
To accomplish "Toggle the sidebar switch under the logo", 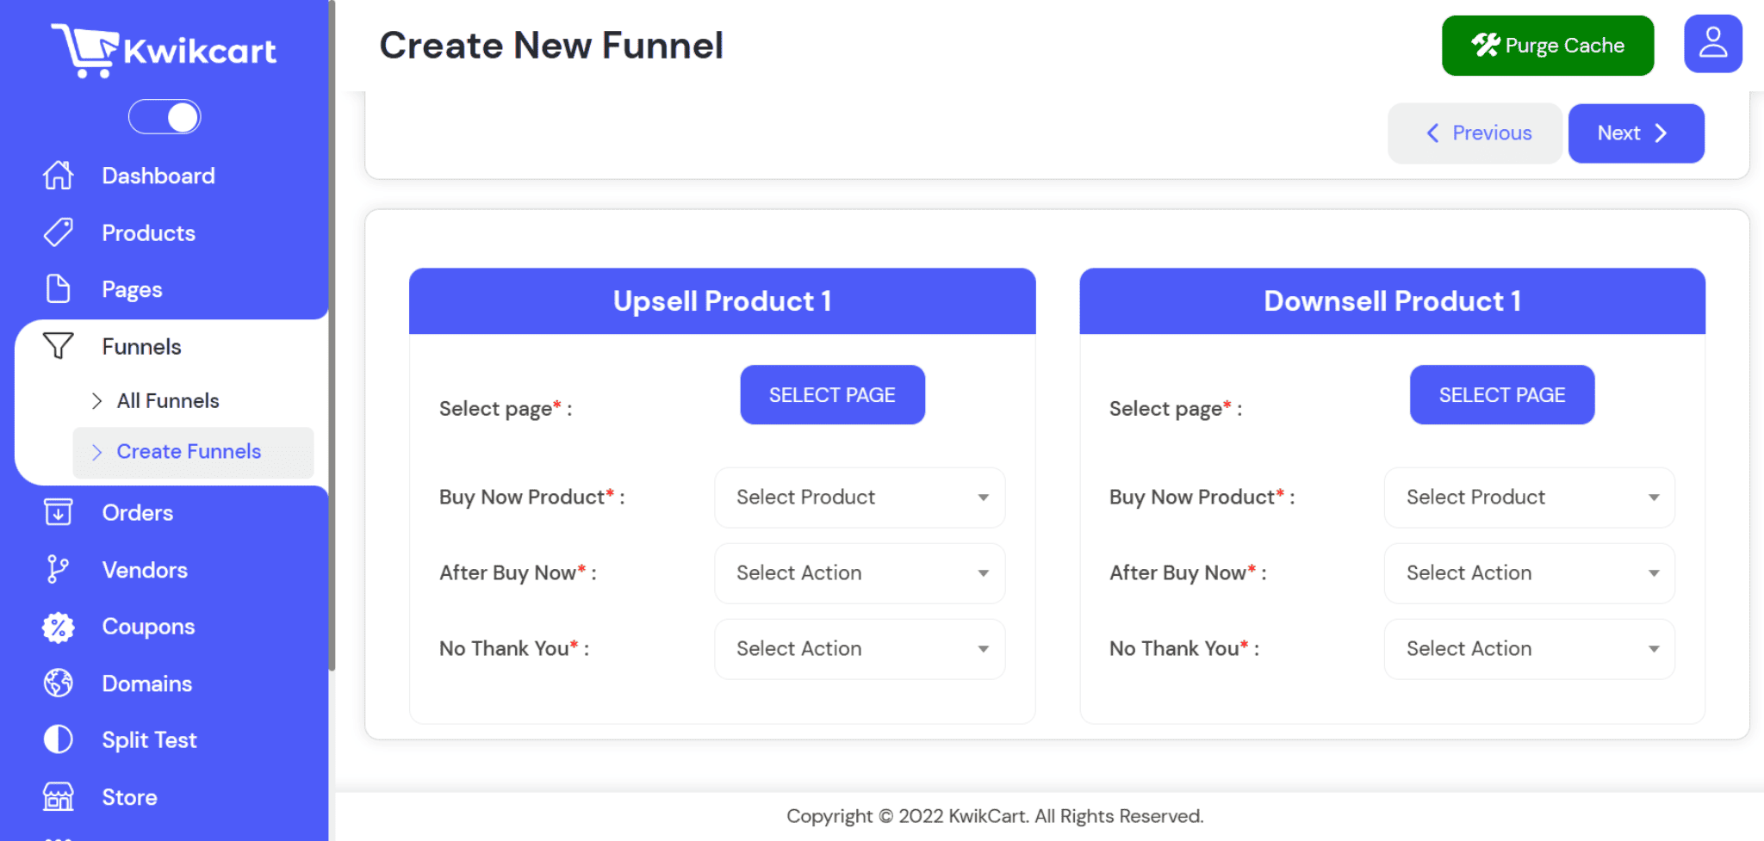I will coord(165,117).
